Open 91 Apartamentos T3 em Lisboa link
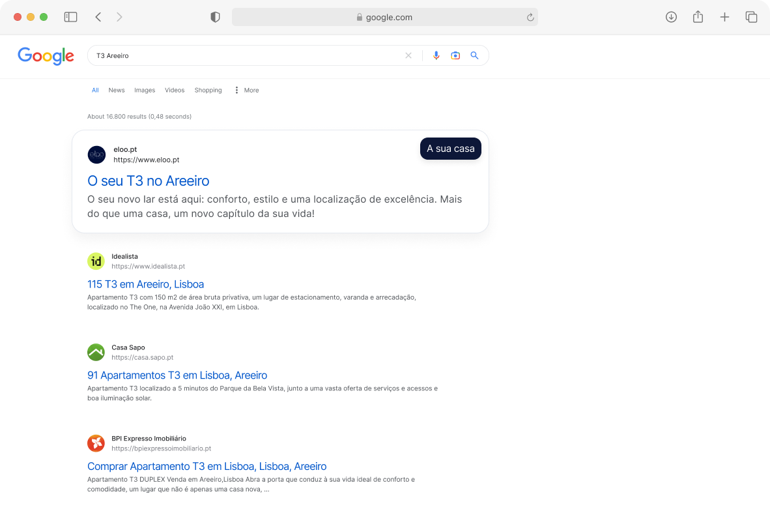This screenshot has height=511, width=770. (177, 375)
